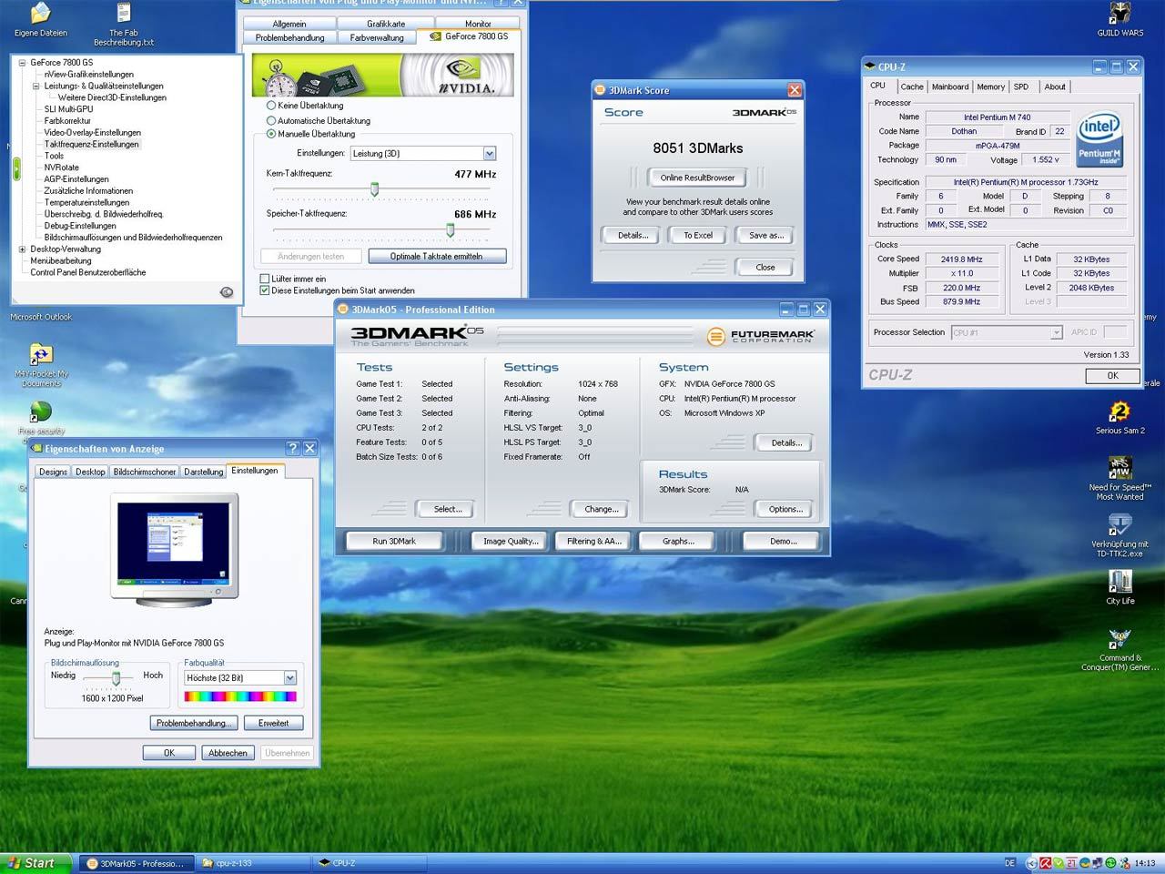Click the Intel Pentium M logo in CPU-Z
1165x874 pixels.
point(1099,139)
